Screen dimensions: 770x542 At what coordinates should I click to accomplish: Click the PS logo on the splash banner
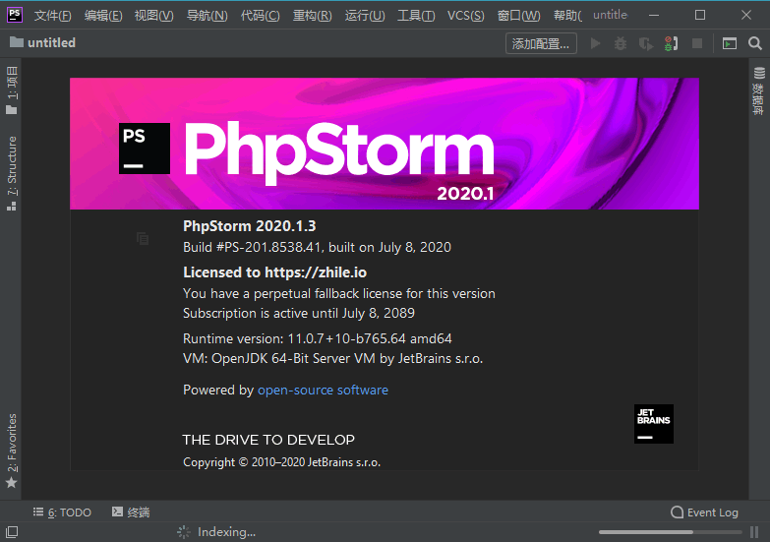click(x=145, y=149)
